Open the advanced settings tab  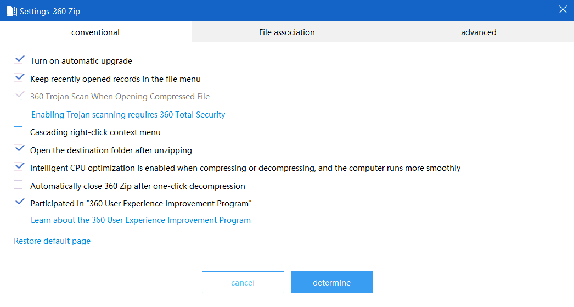coord(478,32)
